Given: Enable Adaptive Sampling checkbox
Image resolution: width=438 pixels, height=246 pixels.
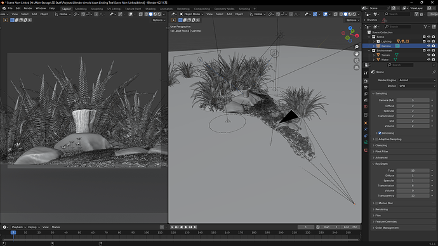Looking at the screenshot, I should pyautogui.click(x=376, y=139).
